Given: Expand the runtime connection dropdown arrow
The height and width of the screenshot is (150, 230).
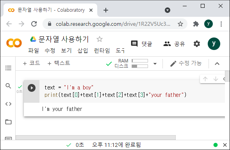Looking at the screenshot, I should coord(155,64).
